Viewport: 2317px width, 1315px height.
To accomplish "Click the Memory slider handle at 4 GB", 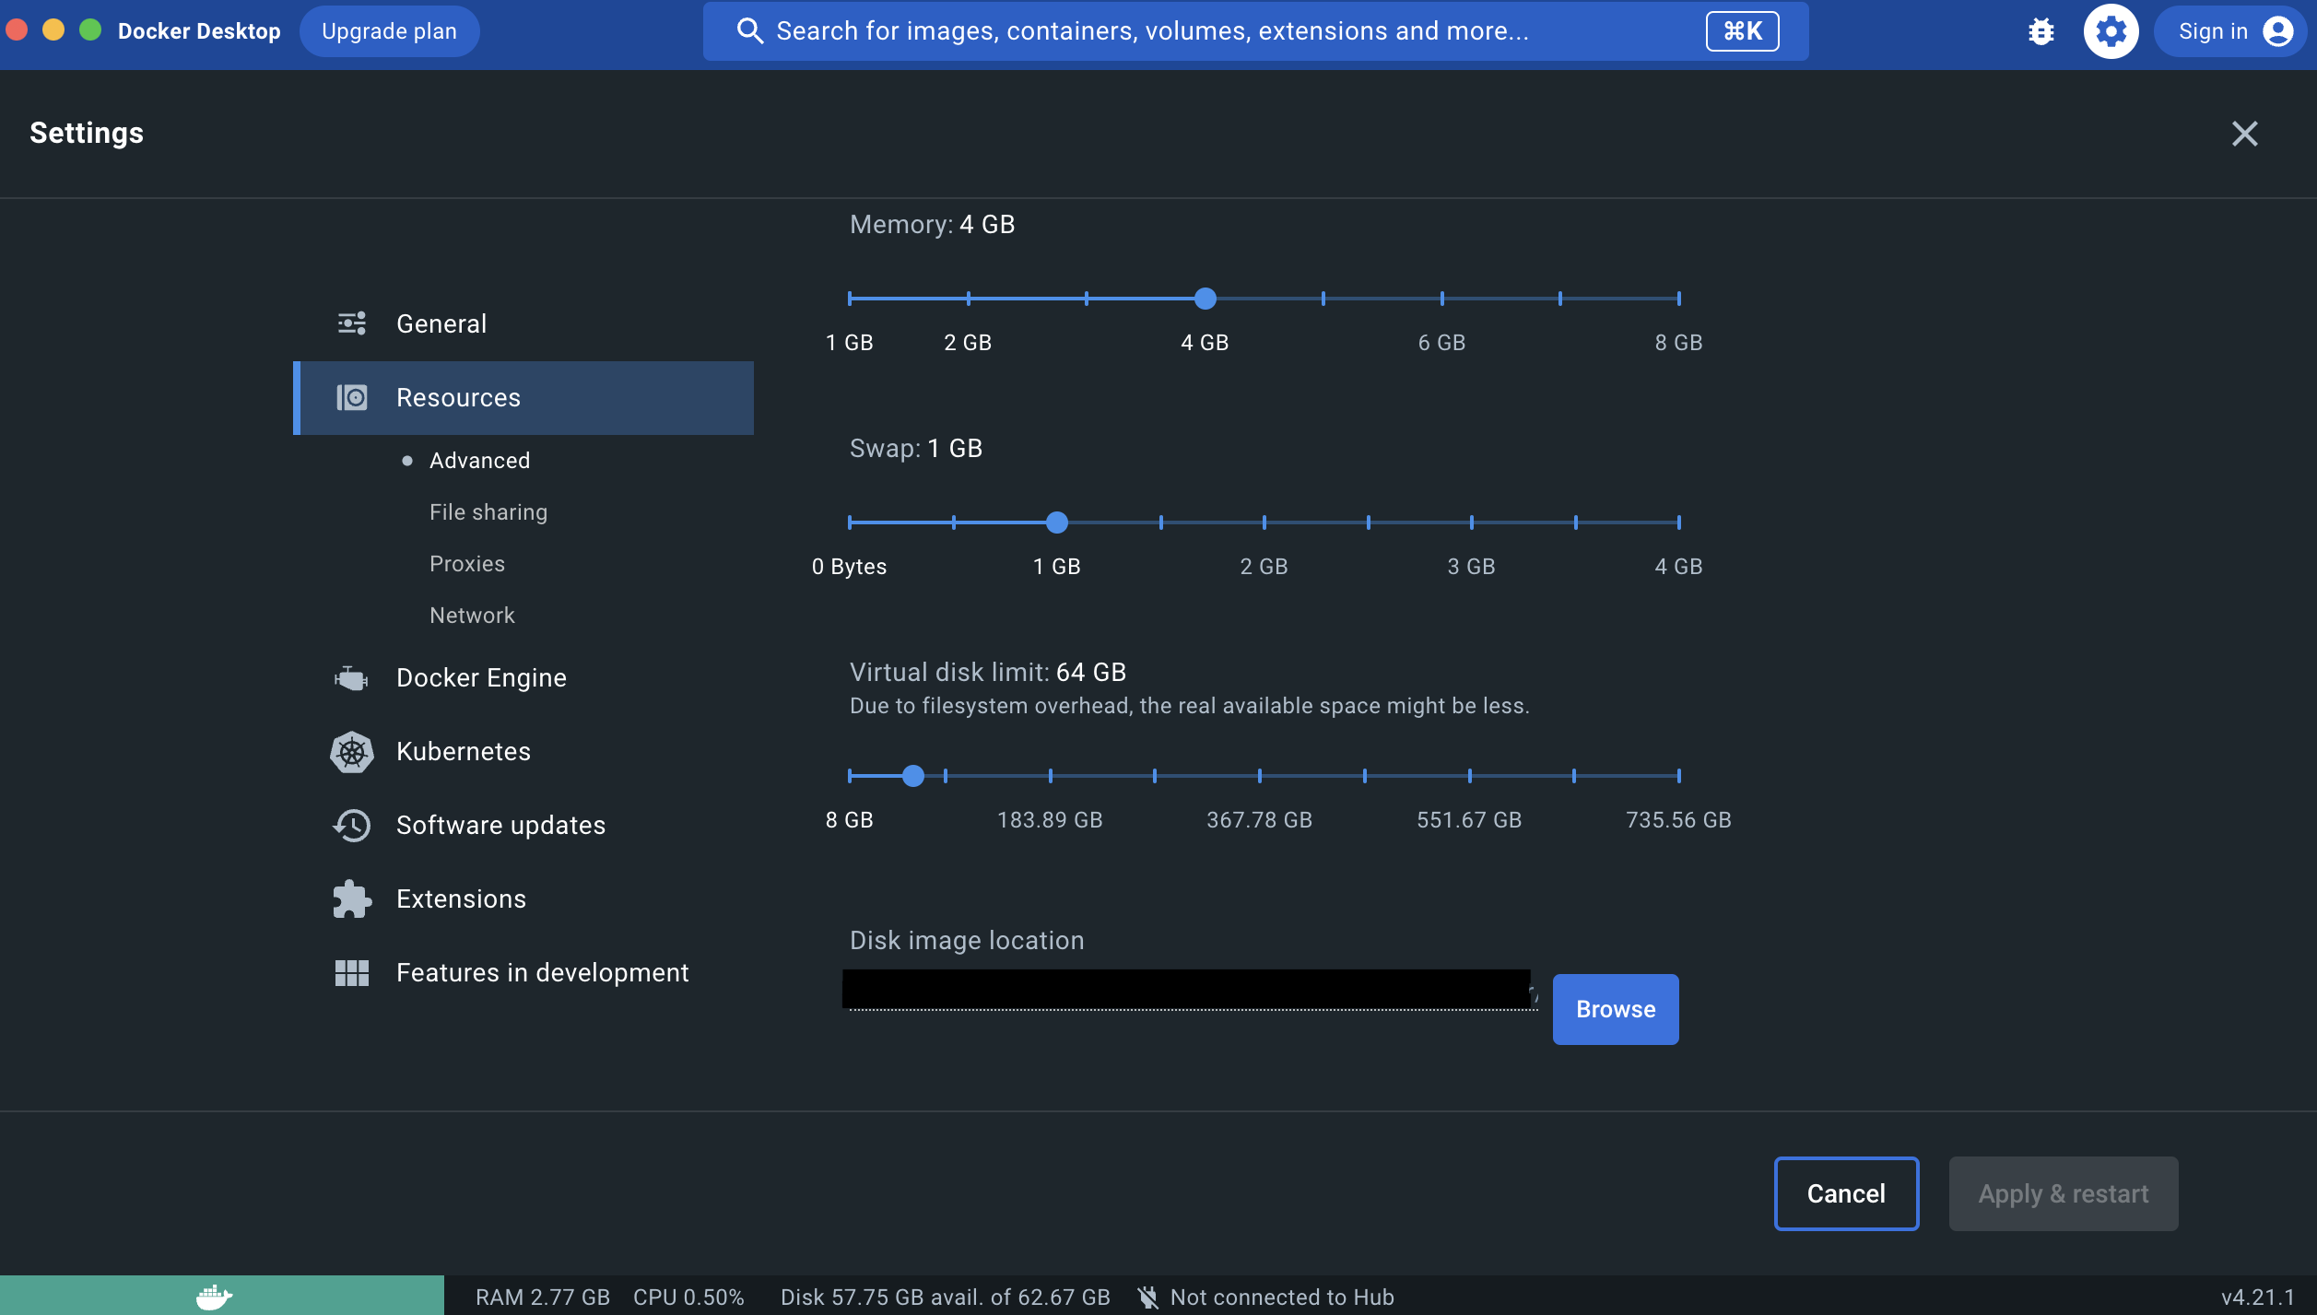I will (1205, 299).
